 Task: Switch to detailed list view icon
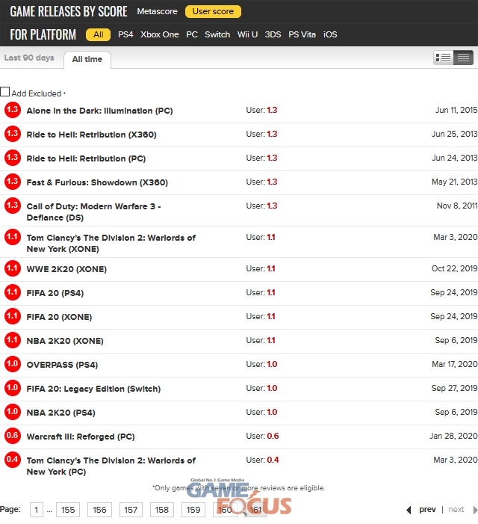point(444,58)
